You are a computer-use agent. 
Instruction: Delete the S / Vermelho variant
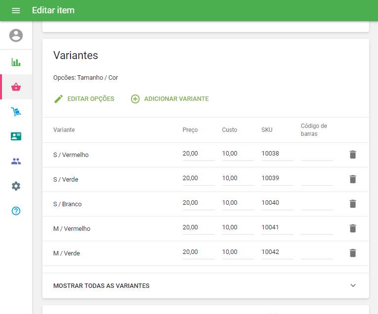[353, 155]
